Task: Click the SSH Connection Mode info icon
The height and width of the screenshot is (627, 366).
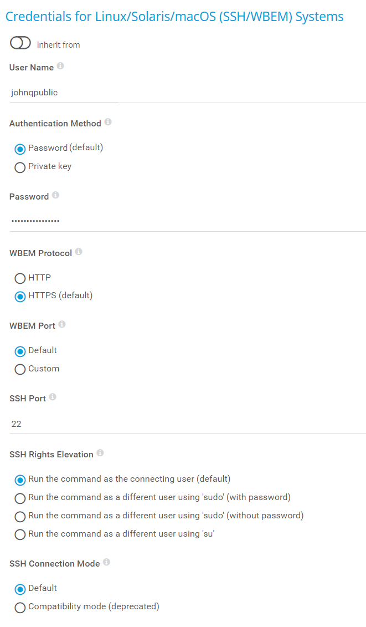Action: click(x=107, y=562)
